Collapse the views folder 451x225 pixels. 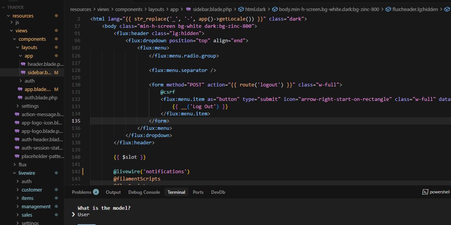[x=21, y=30]
